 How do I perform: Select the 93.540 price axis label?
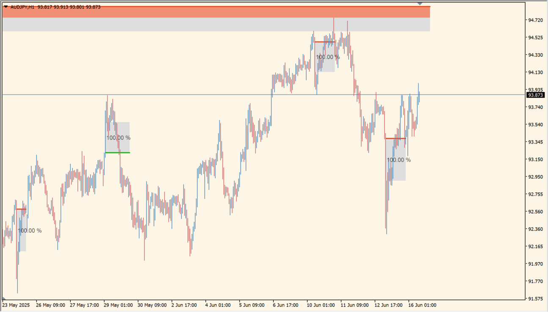(535, 125)
